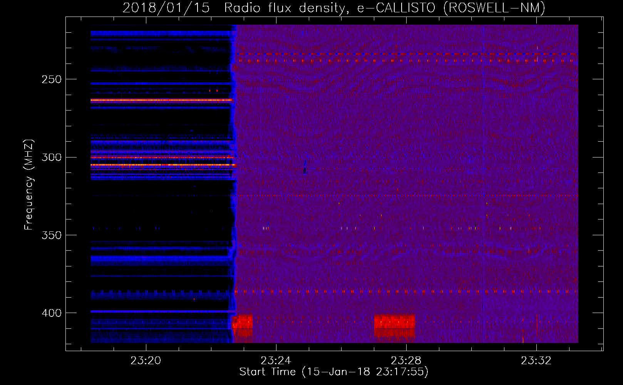623x385 pixels.
Task: Click the 23:20 time tick label
Action: tap(146, 361)
